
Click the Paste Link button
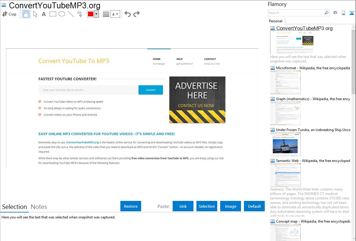(x=183, y=206)
